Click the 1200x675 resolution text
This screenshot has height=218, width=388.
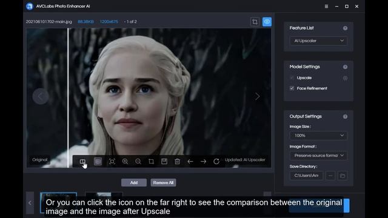109,22
